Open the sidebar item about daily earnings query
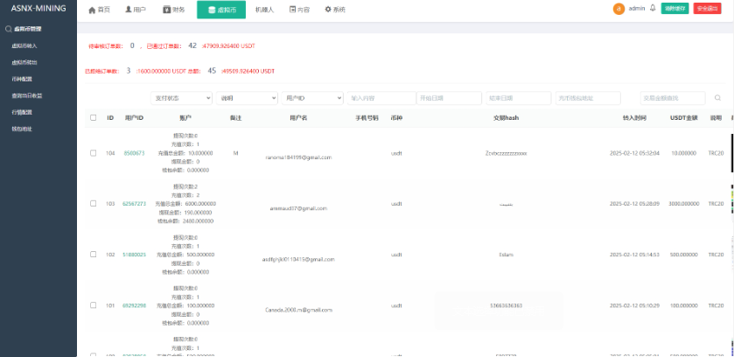The height and width of the screenshot is (357, 734). [x=26, y=95]
